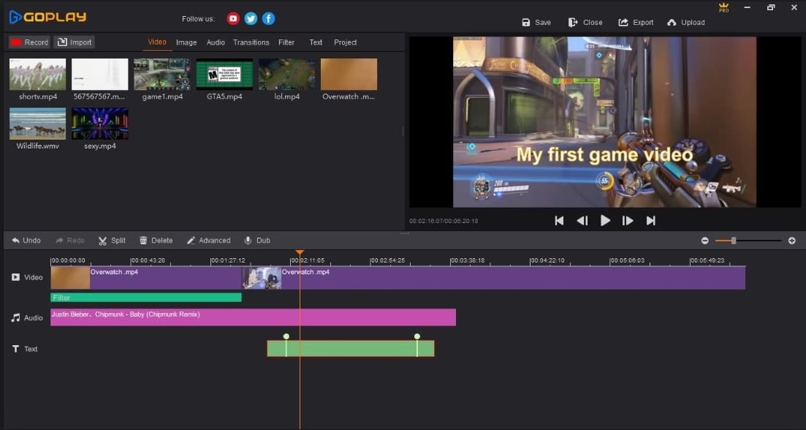Click the left fade marker on text clip
This screenshot has width=806, height=430.
pos(286,337)
